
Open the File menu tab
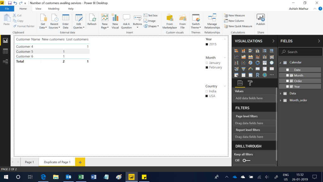[x=7, y=9]
